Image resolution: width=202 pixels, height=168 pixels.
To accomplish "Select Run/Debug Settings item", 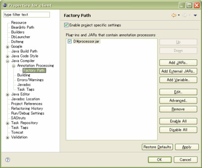I will pos(27,113).
